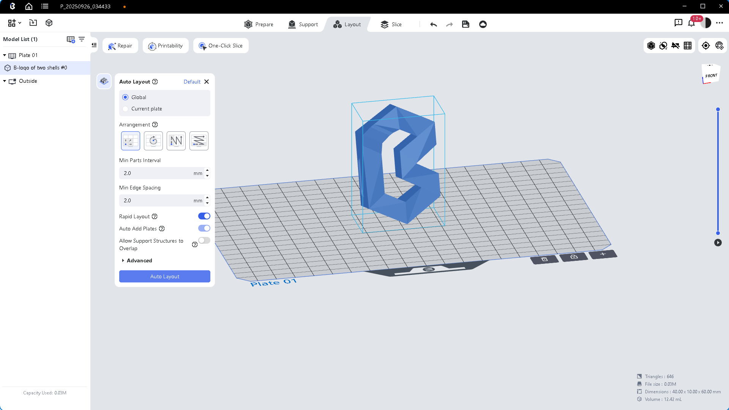The image size is (729, 410).
Task: Click the help icon beside Allow Support Structures
Action: coord(195,244)
